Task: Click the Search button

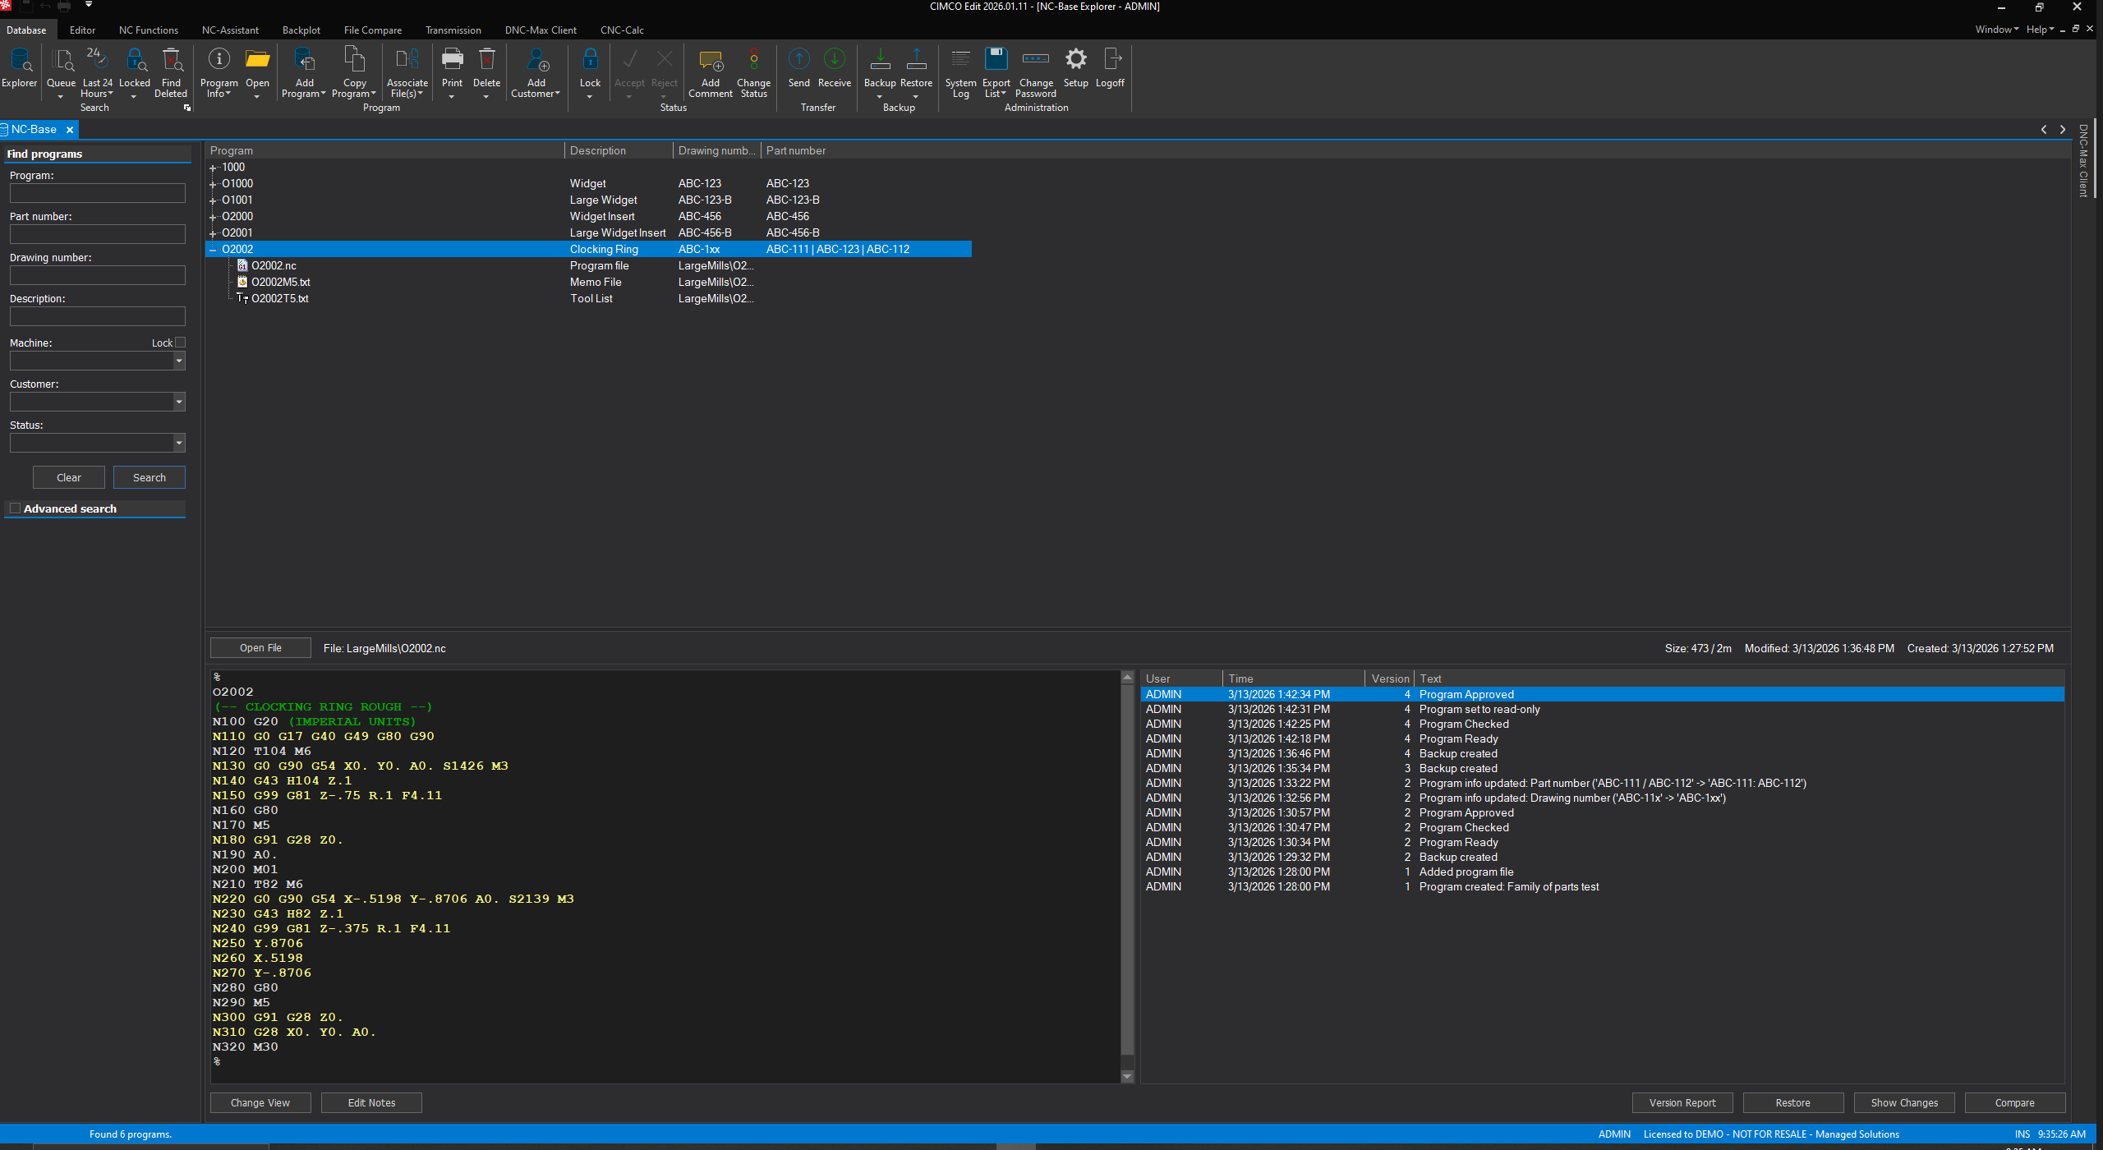Action: pos(150,477)
